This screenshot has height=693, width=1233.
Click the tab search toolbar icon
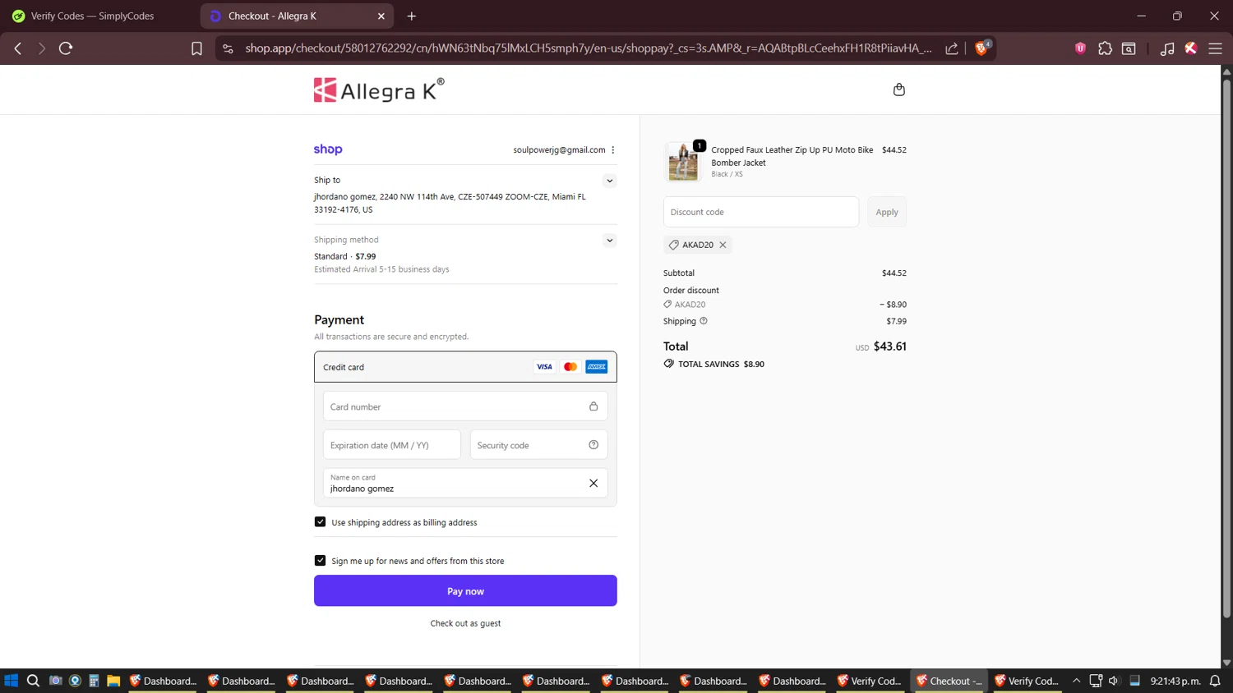coord(1129,48)
